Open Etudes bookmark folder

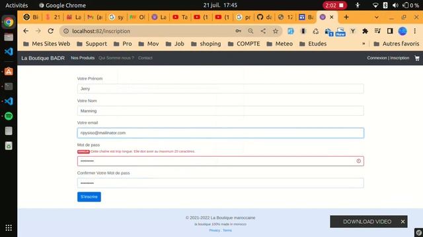[x=313, y=43]
